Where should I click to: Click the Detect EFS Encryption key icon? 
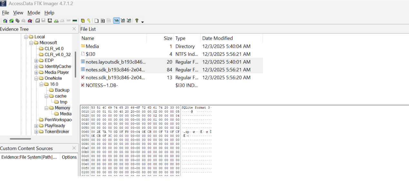(89, 20)
